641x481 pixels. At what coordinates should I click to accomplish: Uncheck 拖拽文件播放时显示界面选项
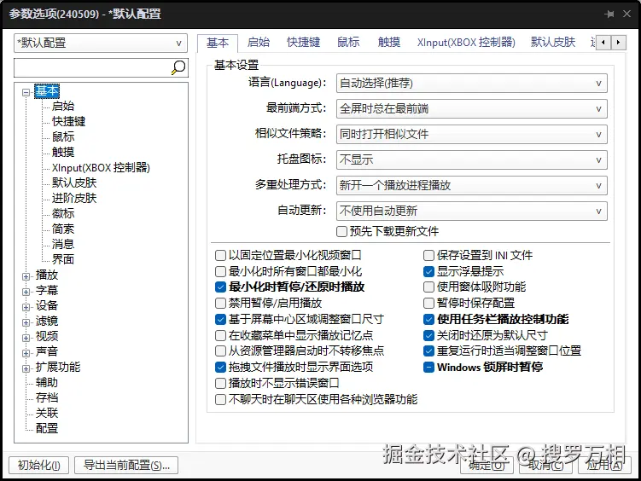(x=220, y=368)
